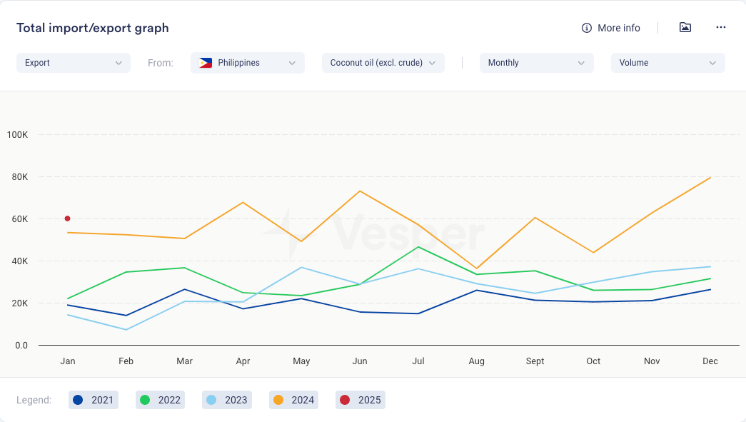Click the info circle icon beside More info
This screenshot has width=746, height=422.
(x=587, y=28)
